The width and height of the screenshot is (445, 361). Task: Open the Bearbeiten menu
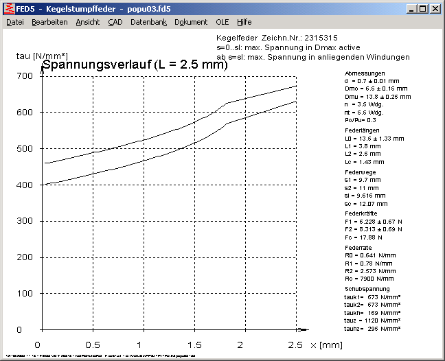click(x=49, y=22)
